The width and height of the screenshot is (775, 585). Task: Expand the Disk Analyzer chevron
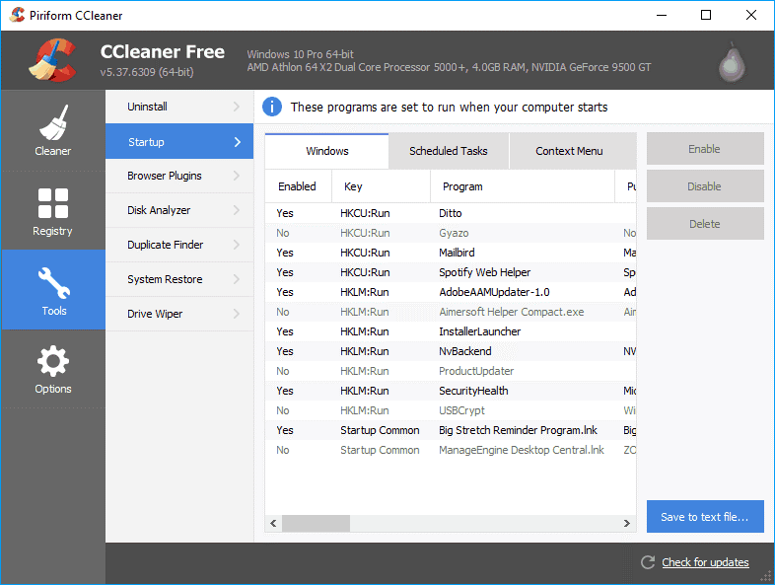[237, 210]
